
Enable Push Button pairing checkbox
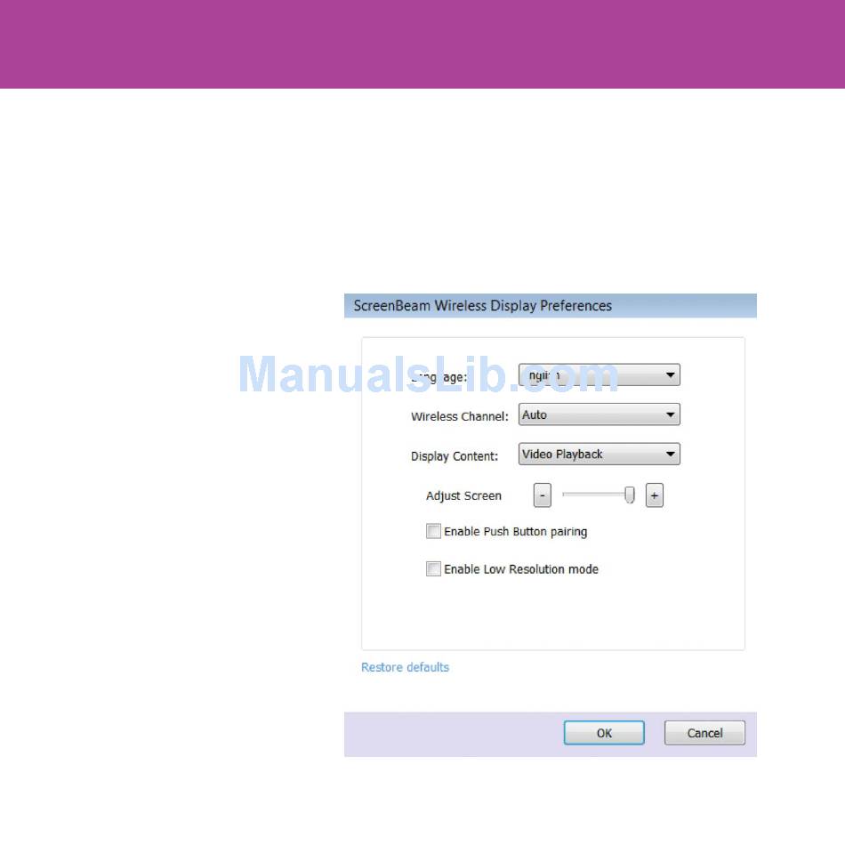coord(433,531)
